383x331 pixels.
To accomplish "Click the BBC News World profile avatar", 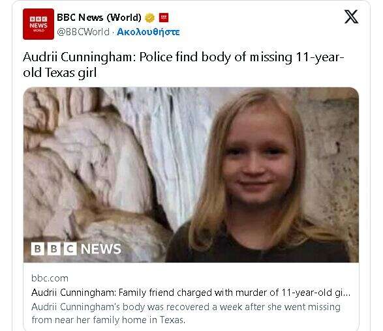I will [38, 24].
